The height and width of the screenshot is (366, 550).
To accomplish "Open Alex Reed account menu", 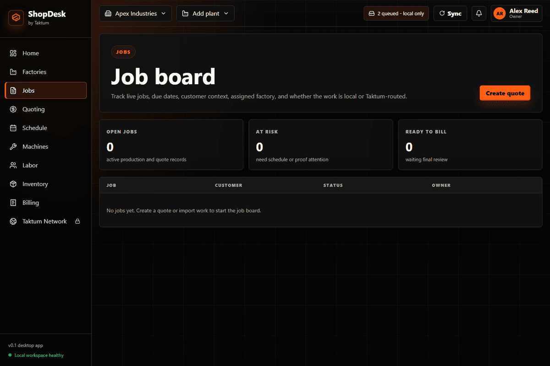I will coord(517,13).
